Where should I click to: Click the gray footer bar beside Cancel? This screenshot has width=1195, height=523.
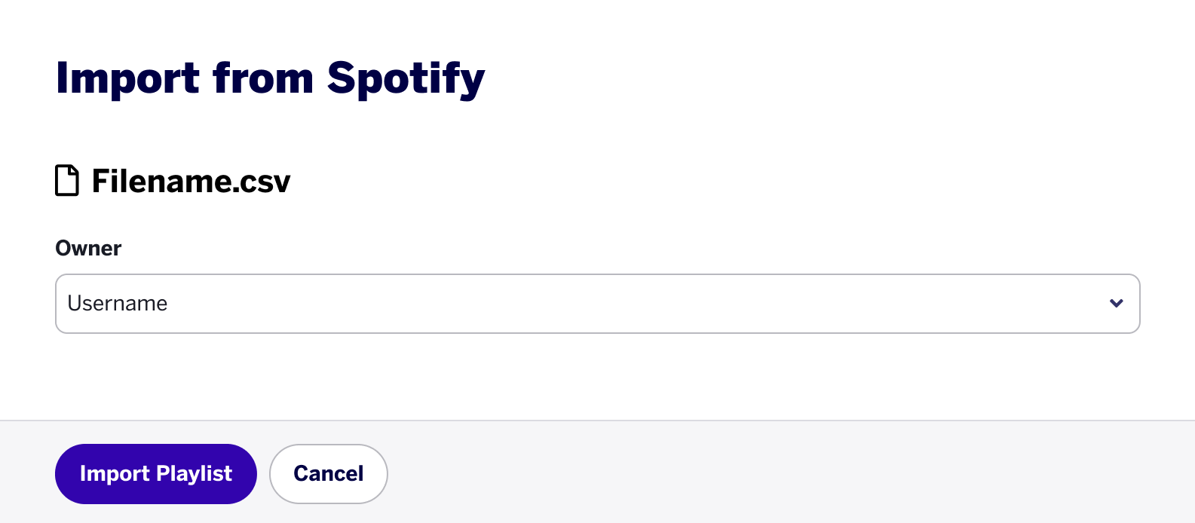(x=792, y=473)
